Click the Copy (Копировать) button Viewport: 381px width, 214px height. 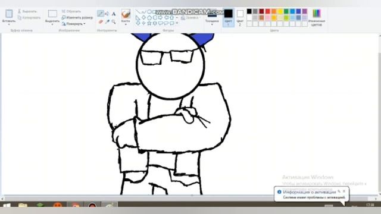pyautogui.click(x=29, y=17)
